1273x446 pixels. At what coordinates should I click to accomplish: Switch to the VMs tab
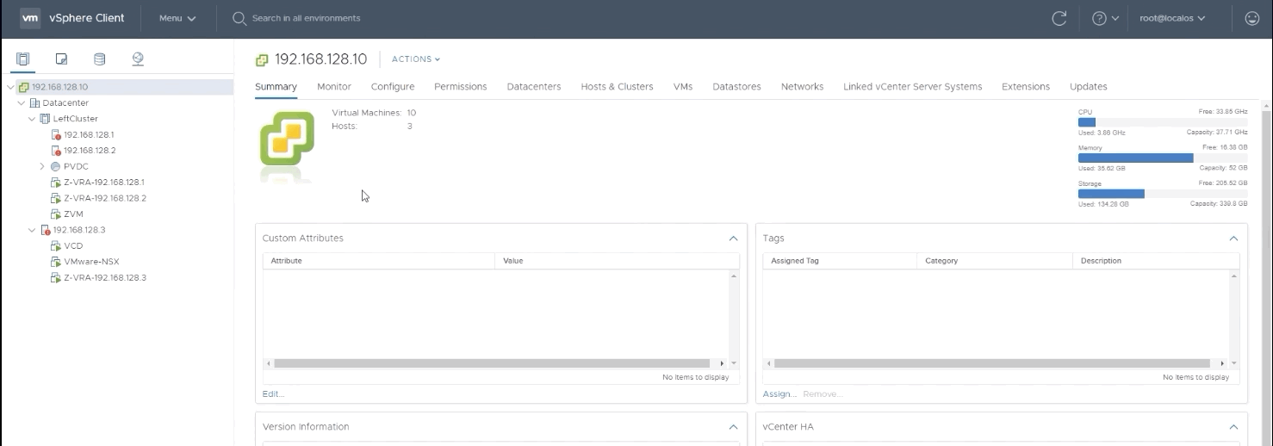coord(683,86)
